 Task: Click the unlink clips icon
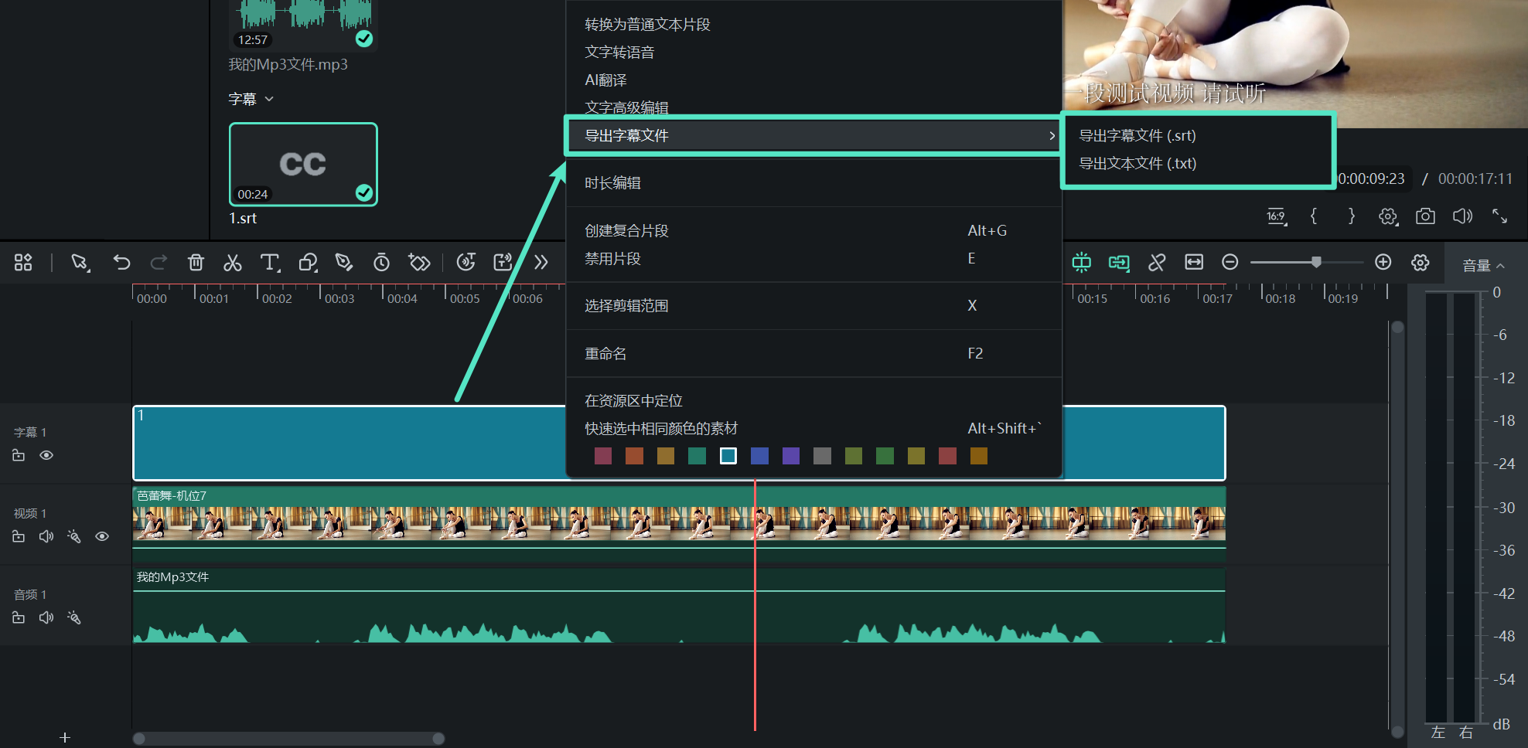pos(1157,263)
